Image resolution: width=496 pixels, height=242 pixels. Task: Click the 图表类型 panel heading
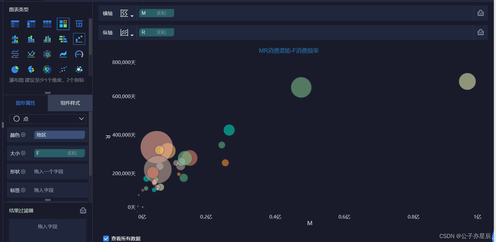(19, 10)
